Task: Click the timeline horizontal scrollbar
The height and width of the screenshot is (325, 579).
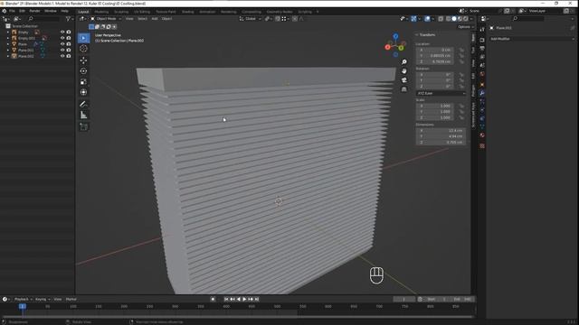Action: [x=238, y=317]
